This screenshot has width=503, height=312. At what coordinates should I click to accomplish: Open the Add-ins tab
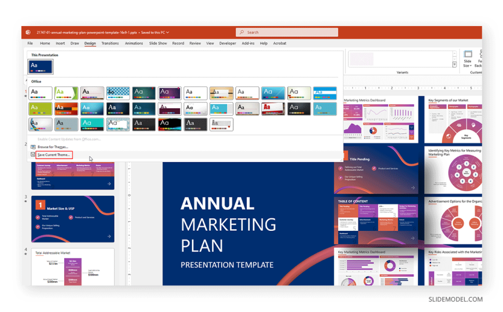(x=248, y=43)
